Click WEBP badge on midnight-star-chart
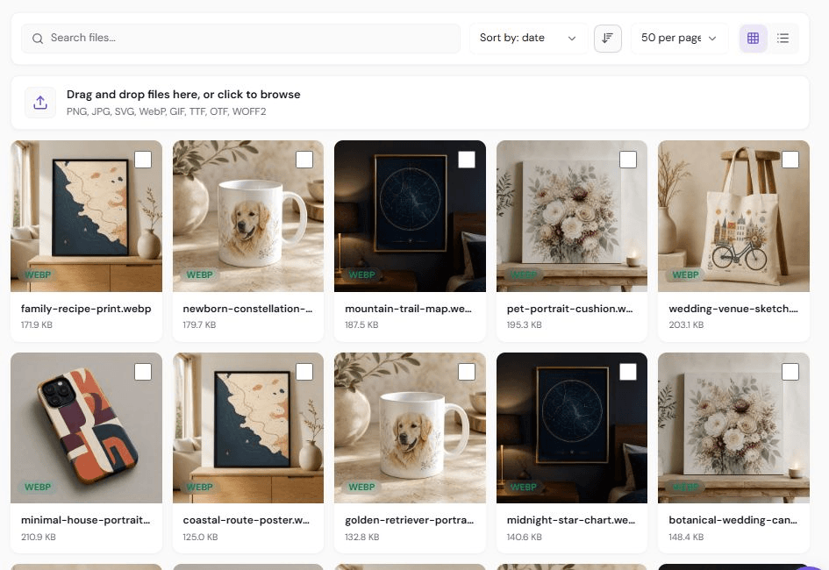Viewport: 829px width, 570px height. pos(524,487)
